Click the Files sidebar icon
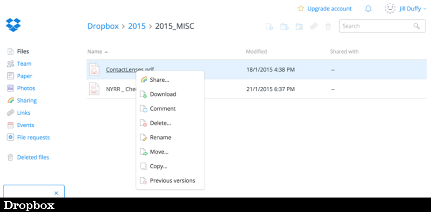 (11, 51)
